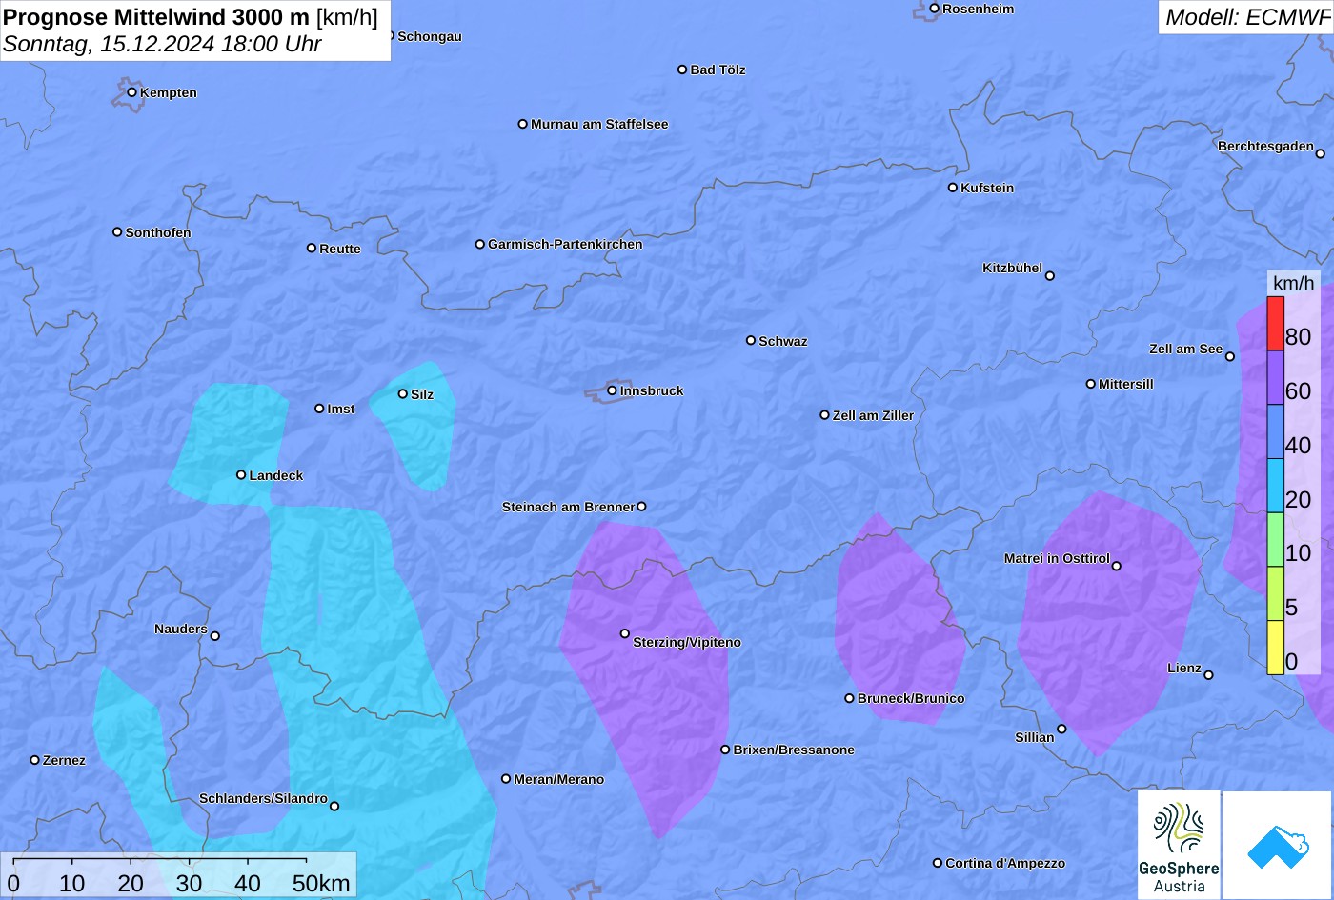Click the GeoSphere Austria logo

(1179, 845)
